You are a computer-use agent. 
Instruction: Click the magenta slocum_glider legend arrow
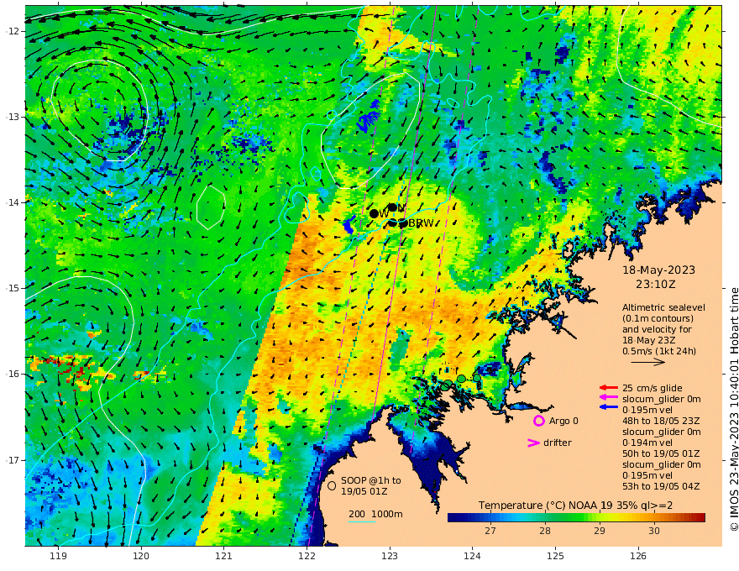(609, 398)
